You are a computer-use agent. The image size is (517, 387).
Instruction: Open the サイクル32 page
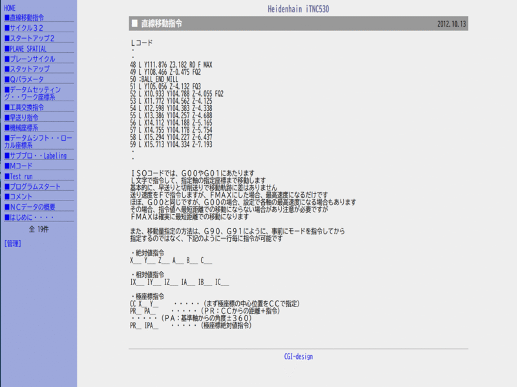pos(29,28)
